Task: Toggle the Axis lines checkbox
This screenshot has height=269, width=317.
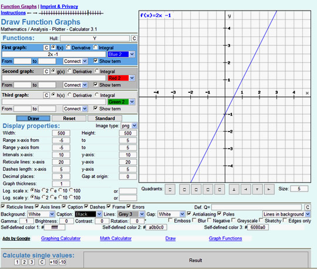Action: [37, 206]
